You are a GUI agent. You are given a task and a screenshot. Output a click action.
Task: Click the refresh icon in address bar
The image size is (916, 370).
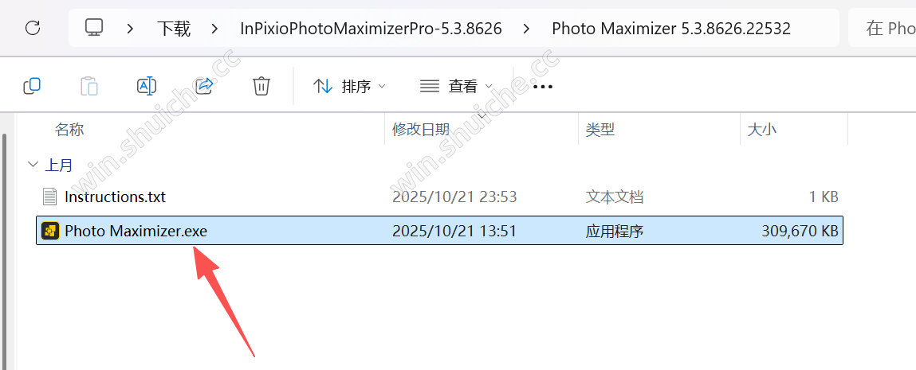click(x=33, y=27)
